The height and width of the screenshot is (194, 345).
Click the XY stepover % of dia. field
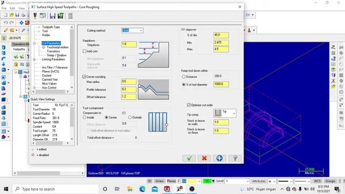[221, 35]
